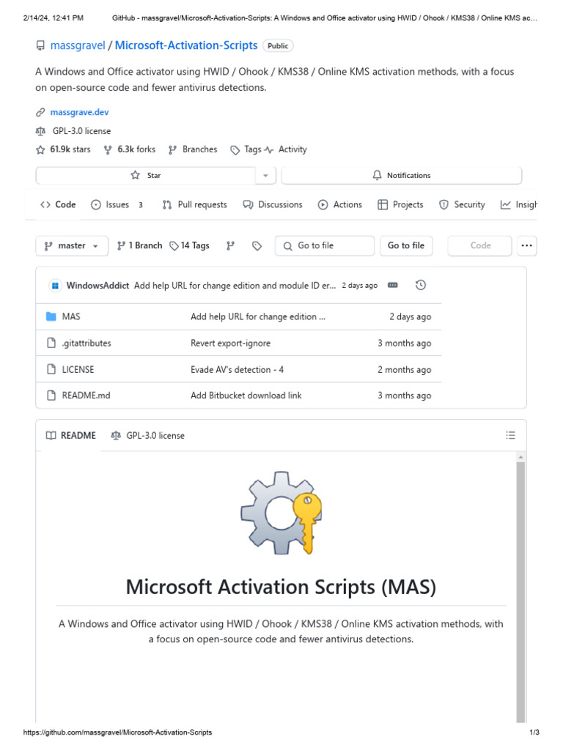Viewport: 563px width, 750px height.
Task: Open the massgravel owner link
Action: tap(78, 45)
